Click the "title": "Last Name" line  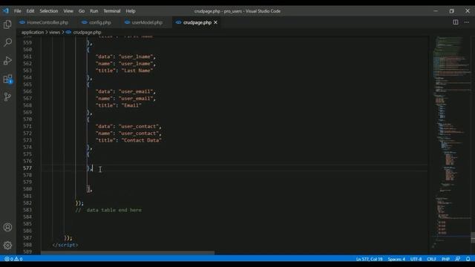click(x=124, y=70)
